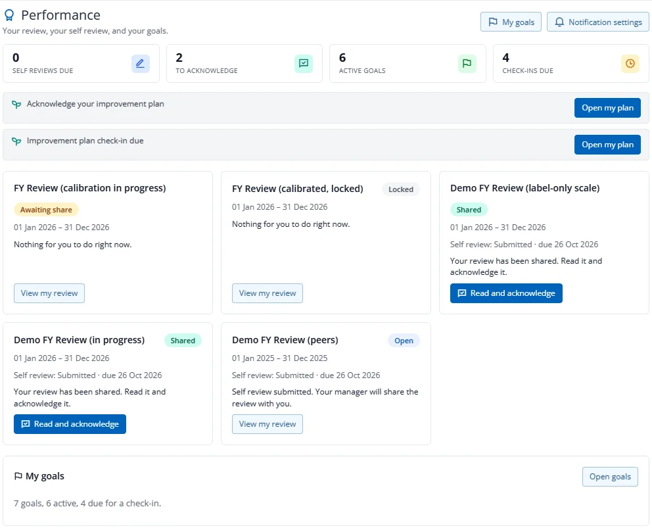
Task: Click sprout icon beside Improvement plan check-in due
Action: [x=16, y=141]
